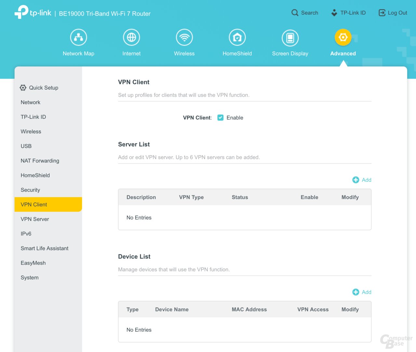This screenshot has height=352, width=416.
Task: Click the tp-link logo
Action: pos(33,12)
